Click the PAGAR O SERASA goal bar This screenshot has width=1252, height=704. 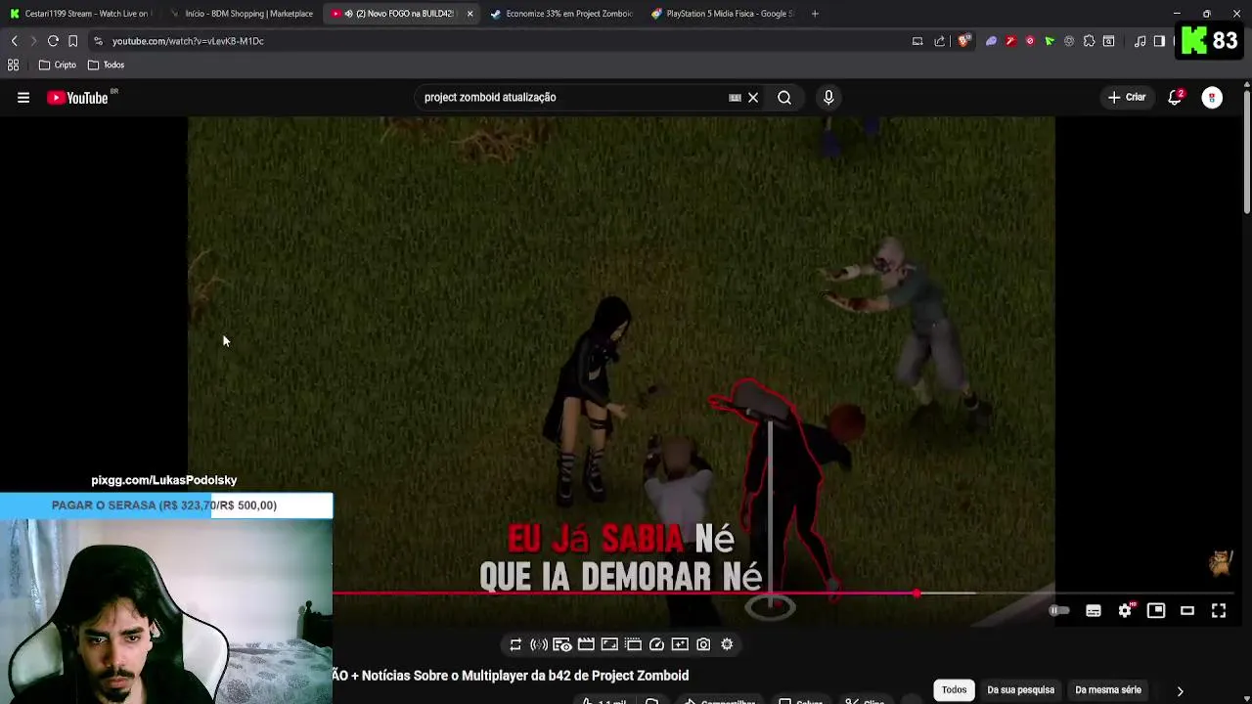pyautogui.click(x=166, y=506)
